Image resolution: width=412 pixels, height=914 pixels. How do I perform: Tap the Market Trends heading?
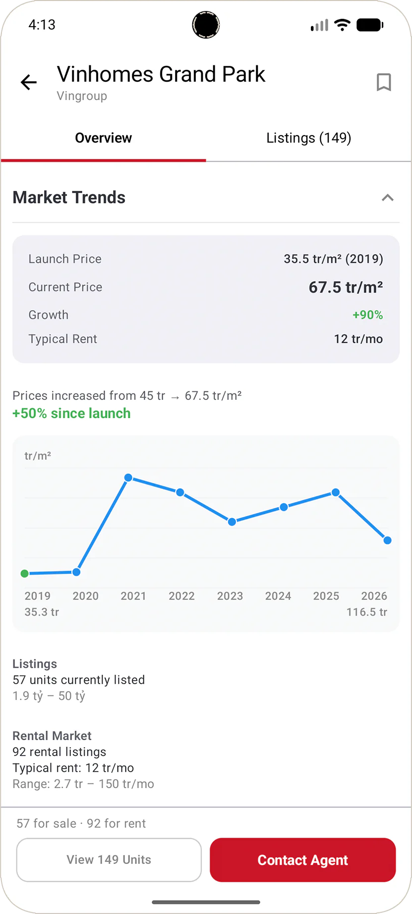point(69,197)
